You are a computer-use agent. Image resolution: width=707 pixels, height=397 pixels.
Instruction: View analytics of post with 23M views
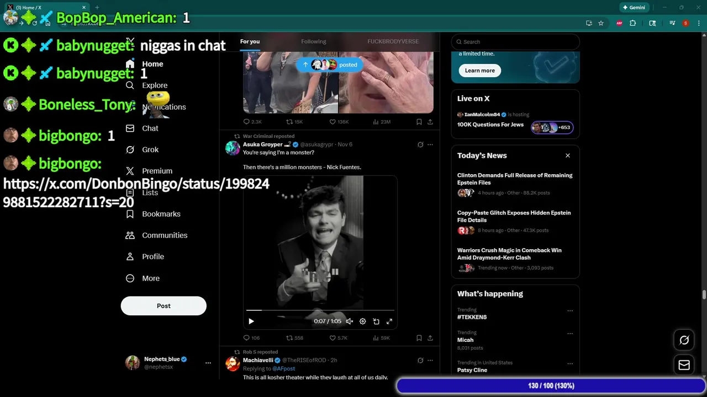pos(382,122)
